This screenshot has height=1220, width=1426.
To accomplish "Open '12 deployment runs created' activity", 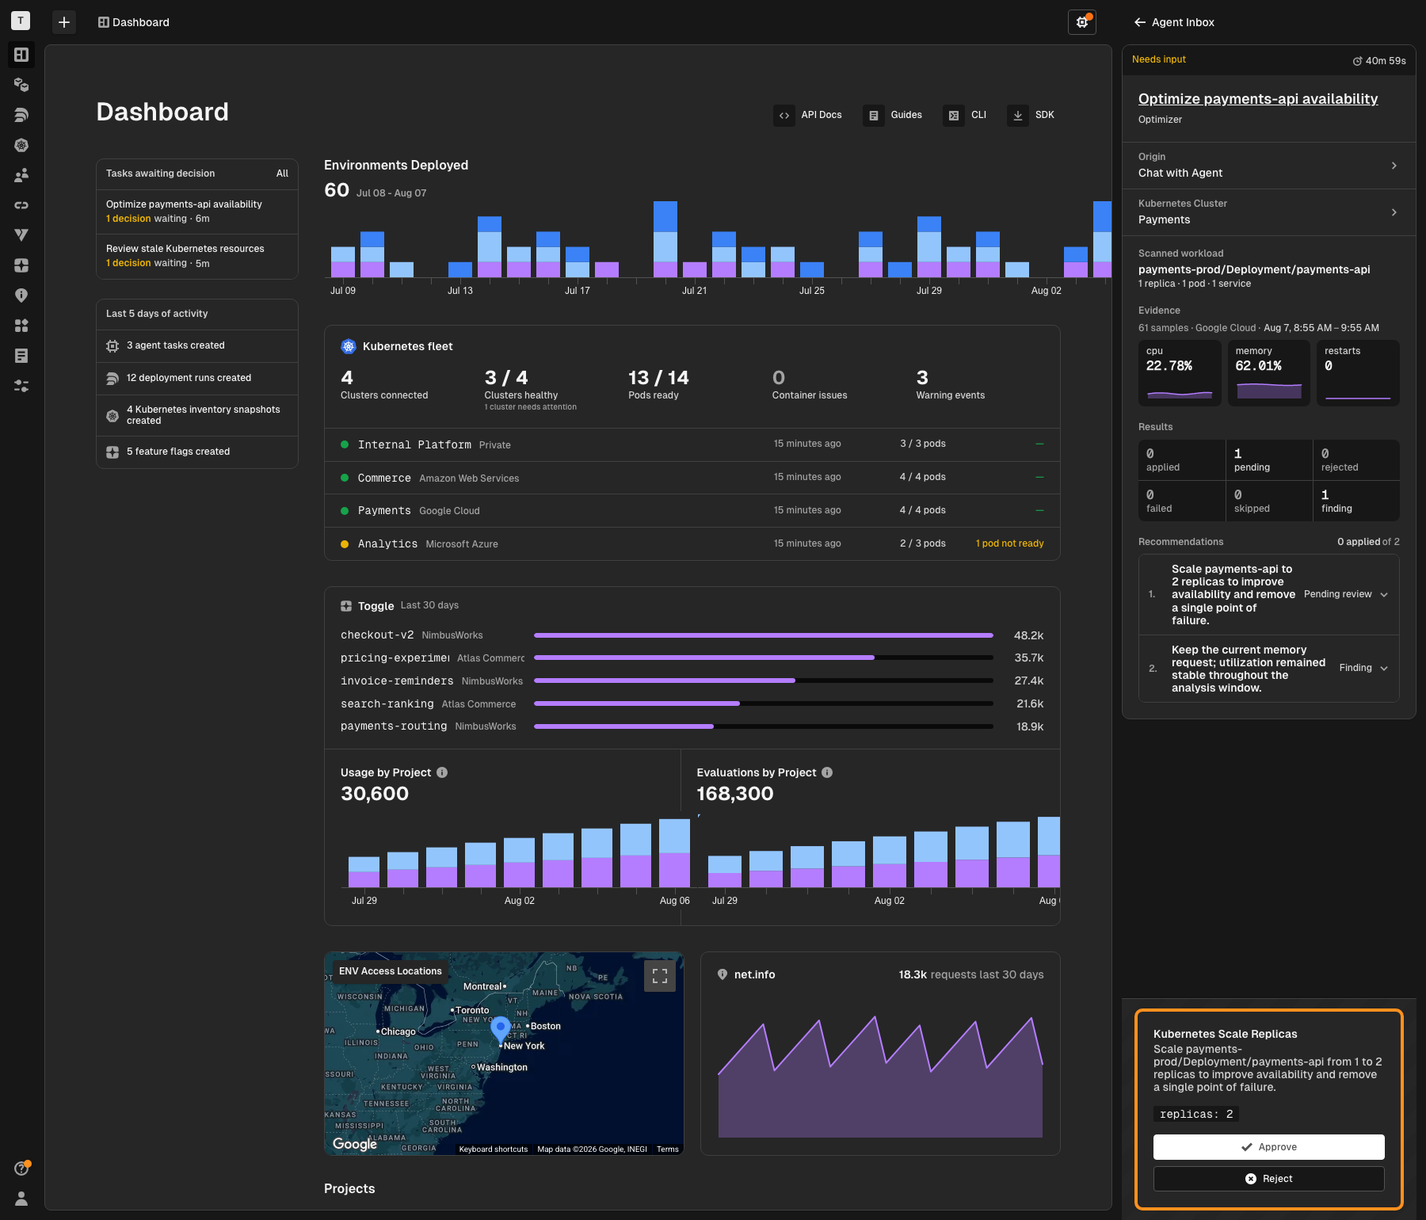I will pos(197,378).
